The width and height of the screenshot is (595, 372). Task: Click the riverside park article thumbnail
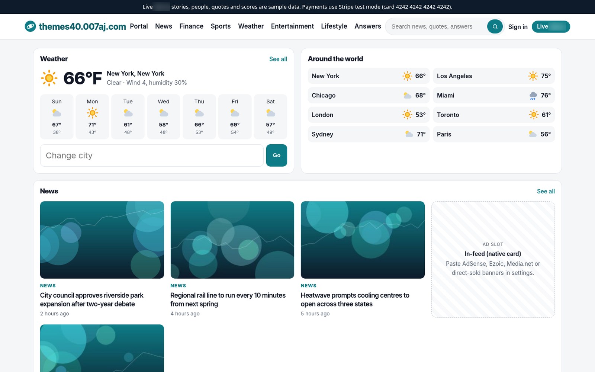point(102,240)
